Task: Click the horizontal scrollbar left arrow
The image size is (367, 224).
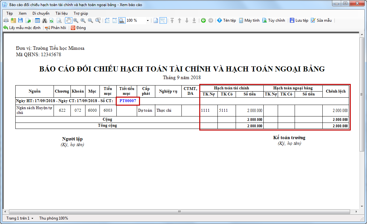Action: click(5, 212)
